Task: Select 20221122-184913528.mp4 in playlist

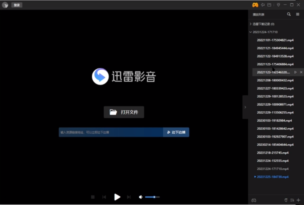Action: pyautogui.click(x=275, y=56)
